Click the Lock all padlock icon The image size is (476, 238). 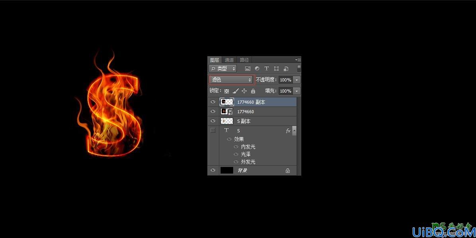(253, 91)
